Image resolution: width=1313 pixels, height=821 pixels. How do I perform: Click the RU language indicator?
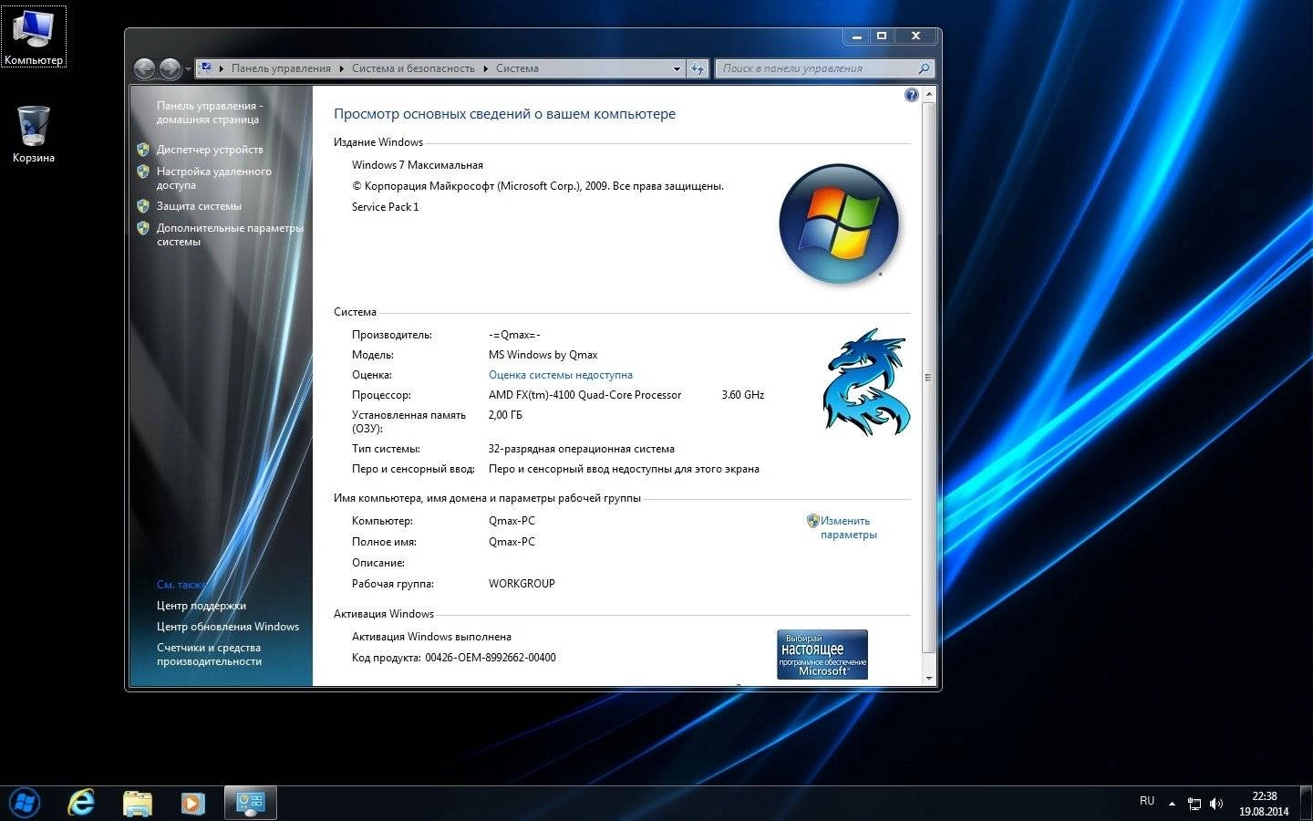pos(1147,801)
